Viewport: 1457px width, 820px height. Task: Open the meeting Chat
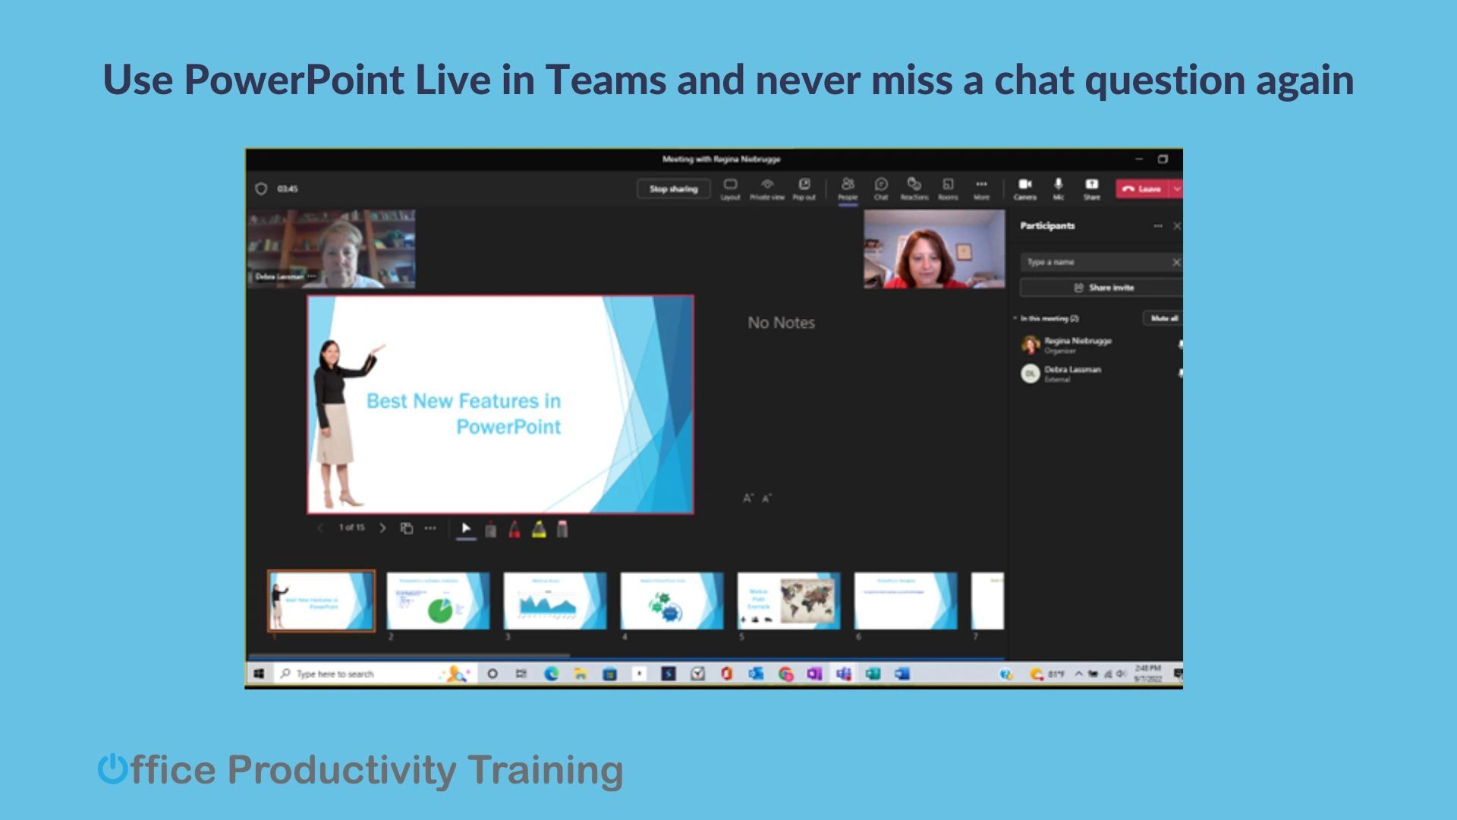881,188
